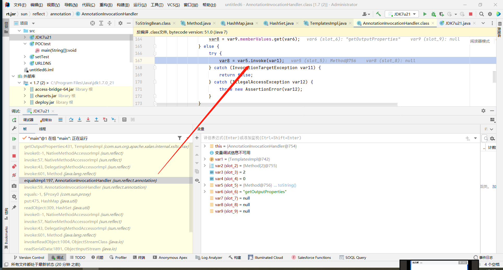Expand URLDNS node in project tree

click(x=25, y=63)
